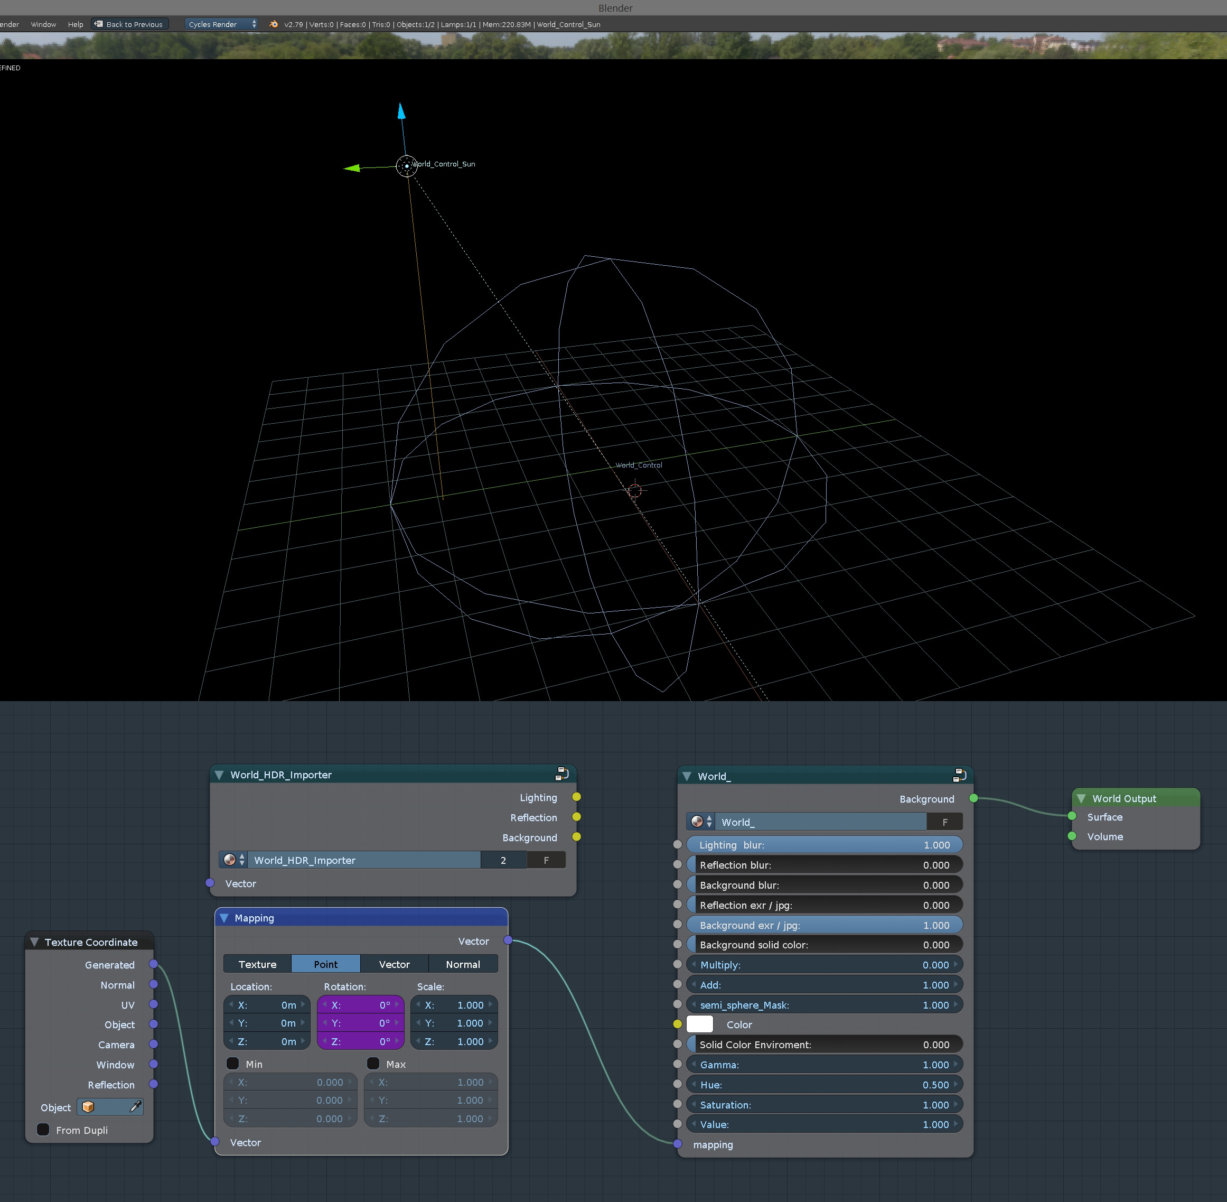
Task: Toggle the fake user F button on World_HDR_Importer
Action: (547, 860)
